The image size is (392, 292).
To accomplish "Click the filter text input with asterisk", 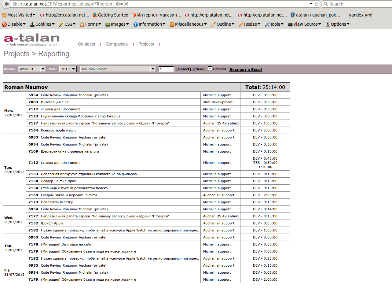I will coord(166,69).
